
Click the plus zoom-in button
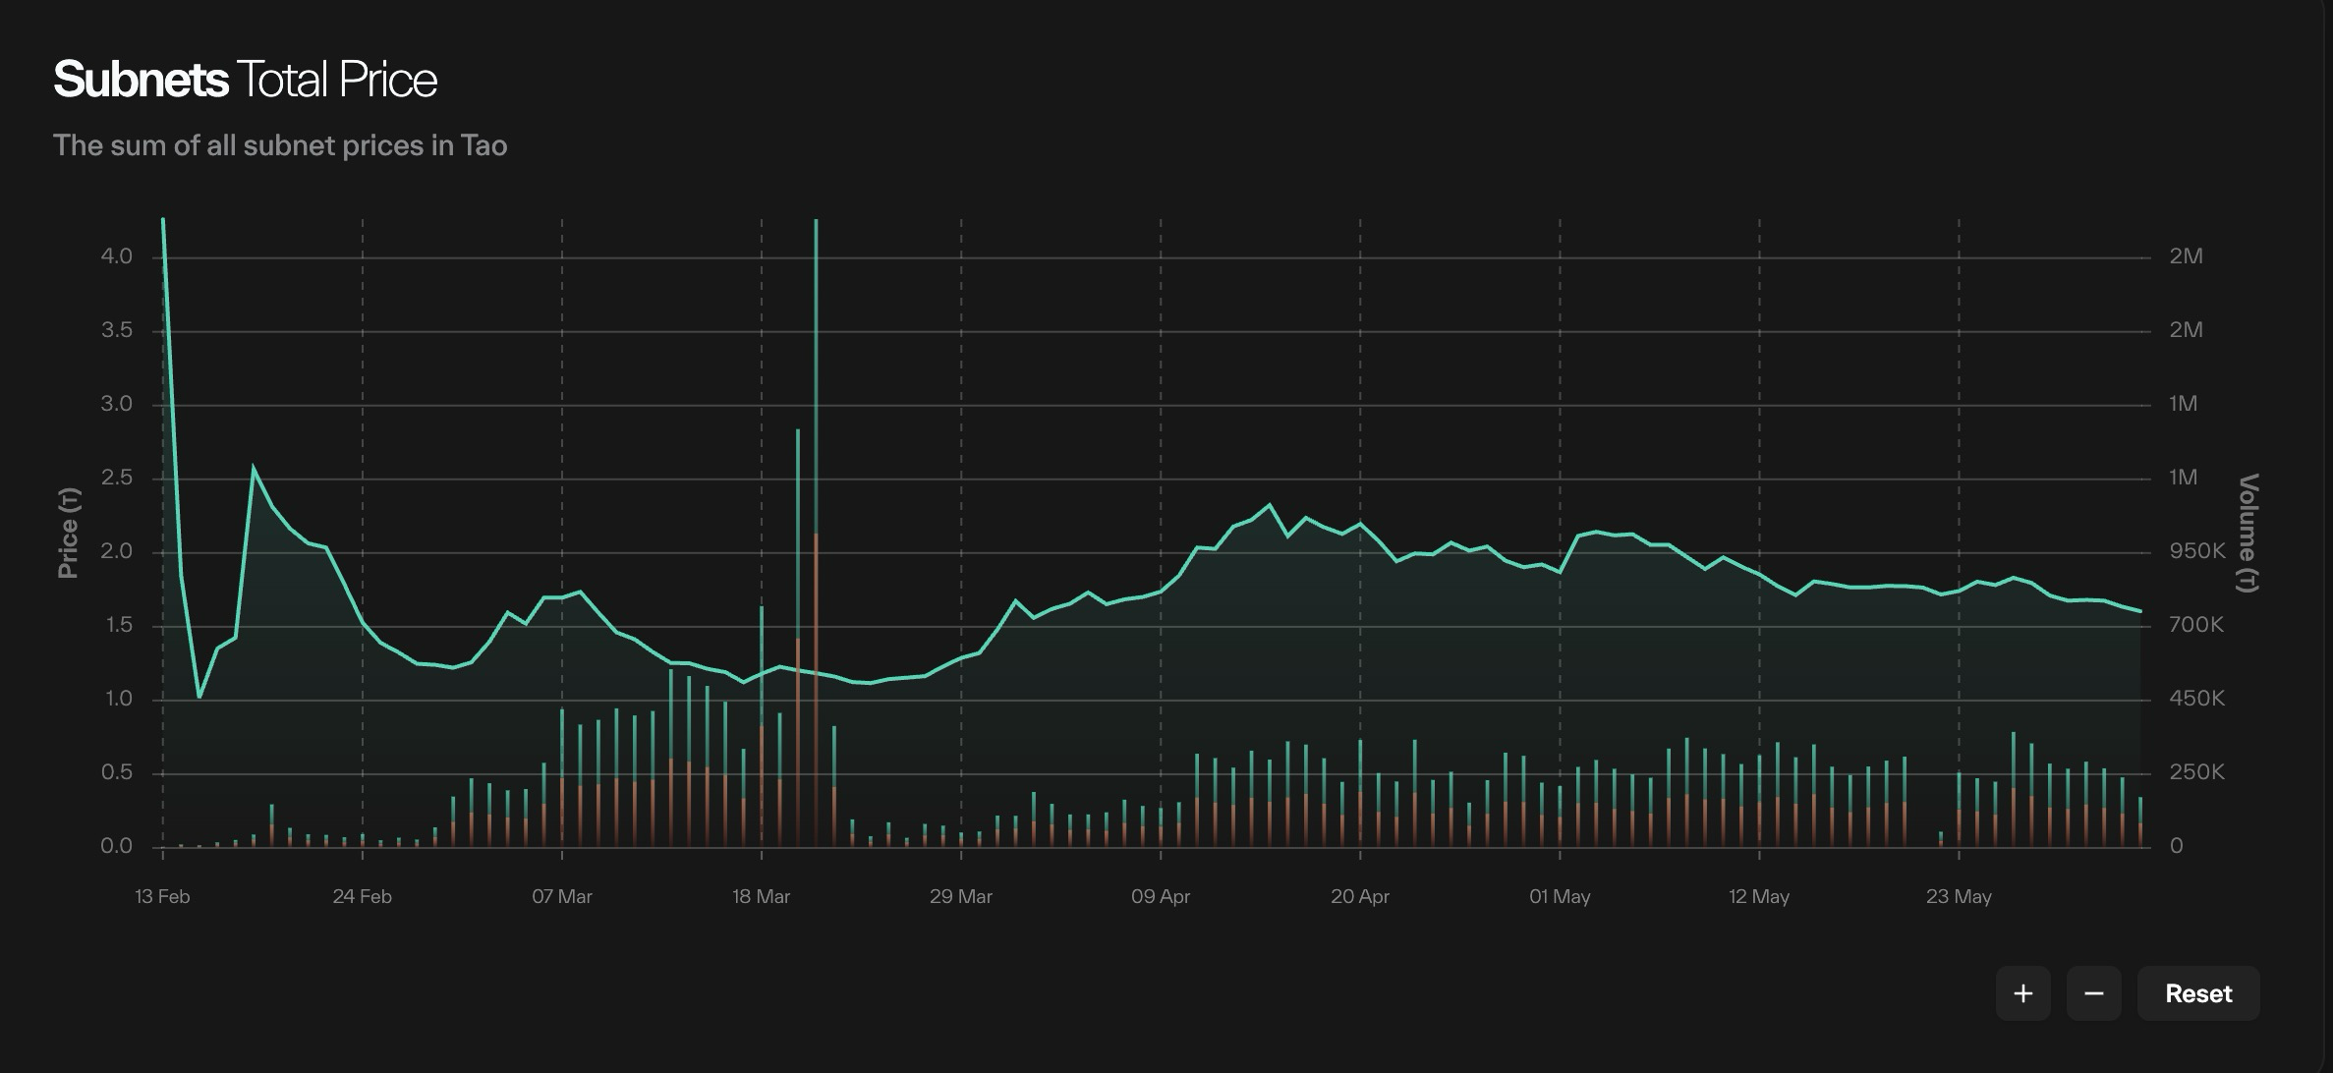click(x=2022, y=993)
